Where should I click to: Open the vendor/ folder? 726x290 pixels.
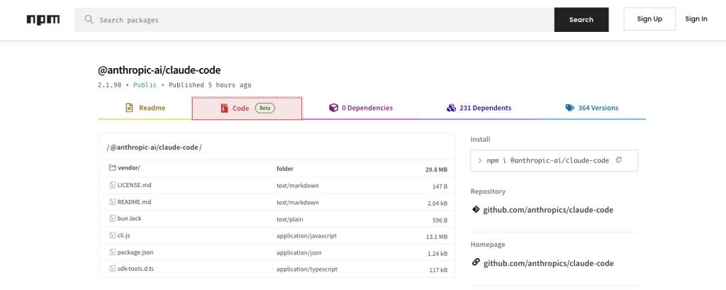(129, 168)
